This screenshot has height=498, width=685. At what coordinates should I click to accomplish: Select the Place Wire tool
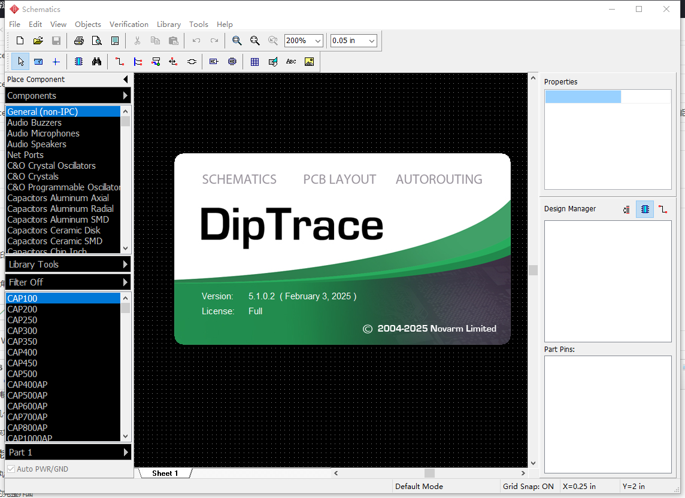click(x=119, y=62)
